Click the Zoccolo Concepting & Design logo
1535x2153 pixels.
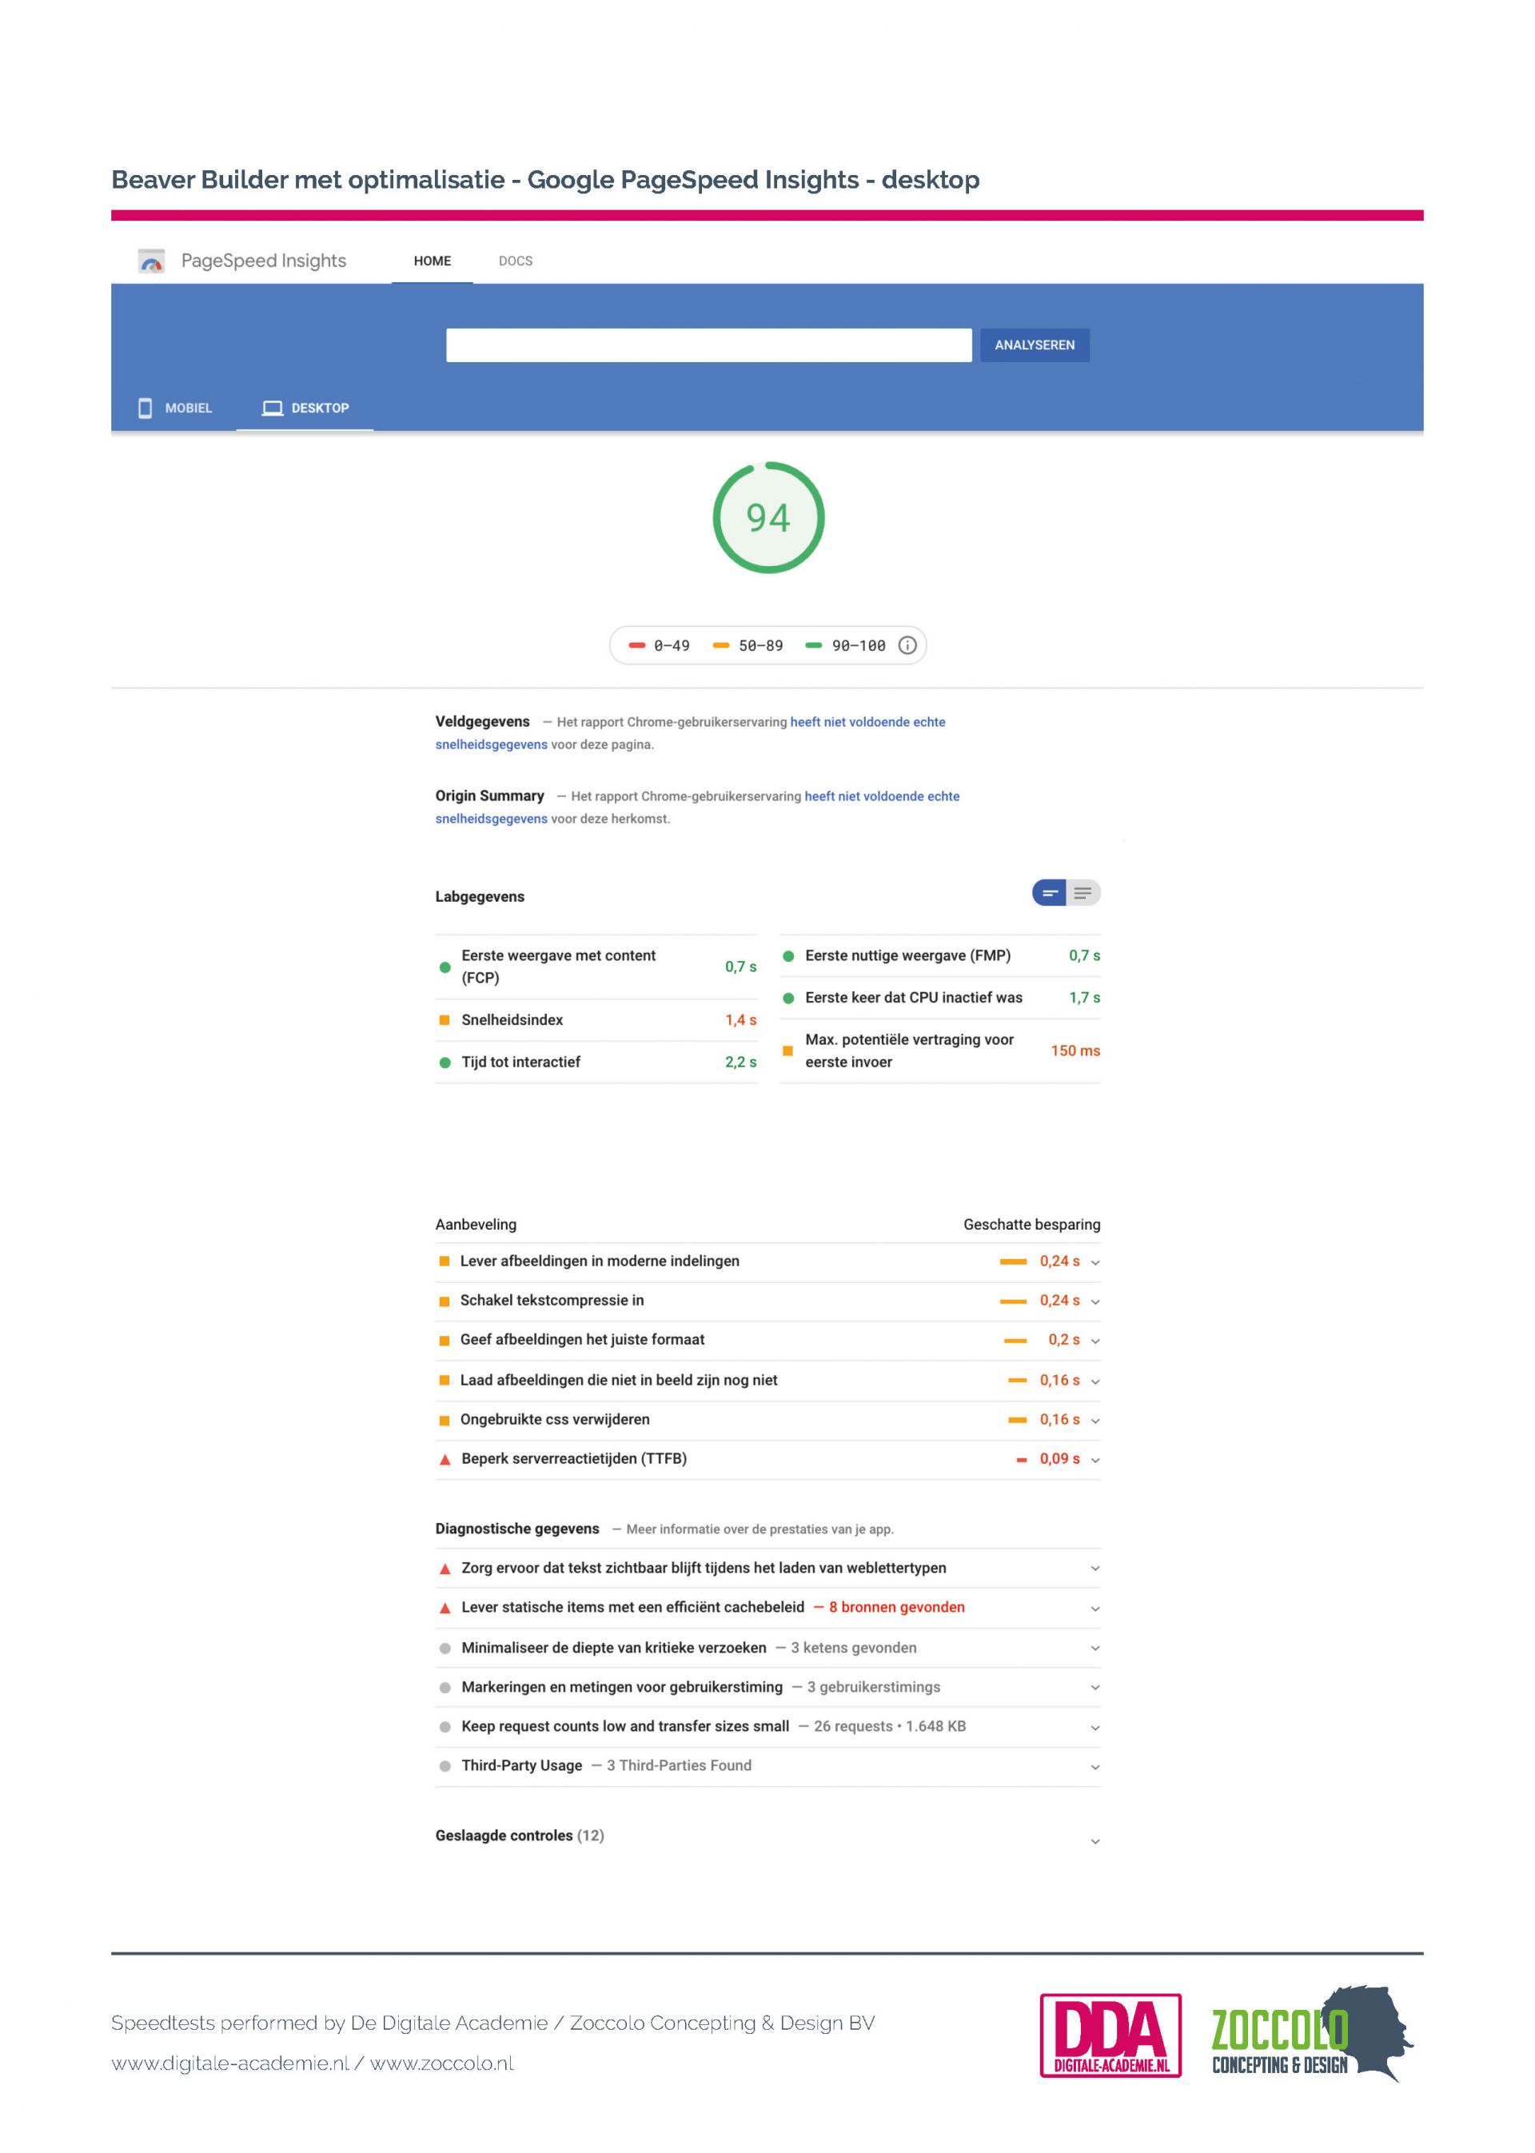1312,2034
